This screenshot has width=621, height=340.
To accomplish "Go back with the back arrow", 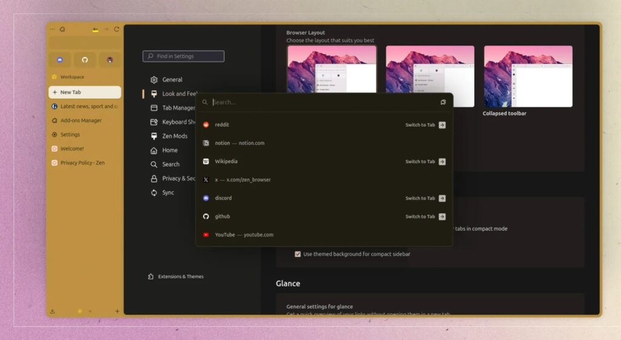I will coord(95,29).
